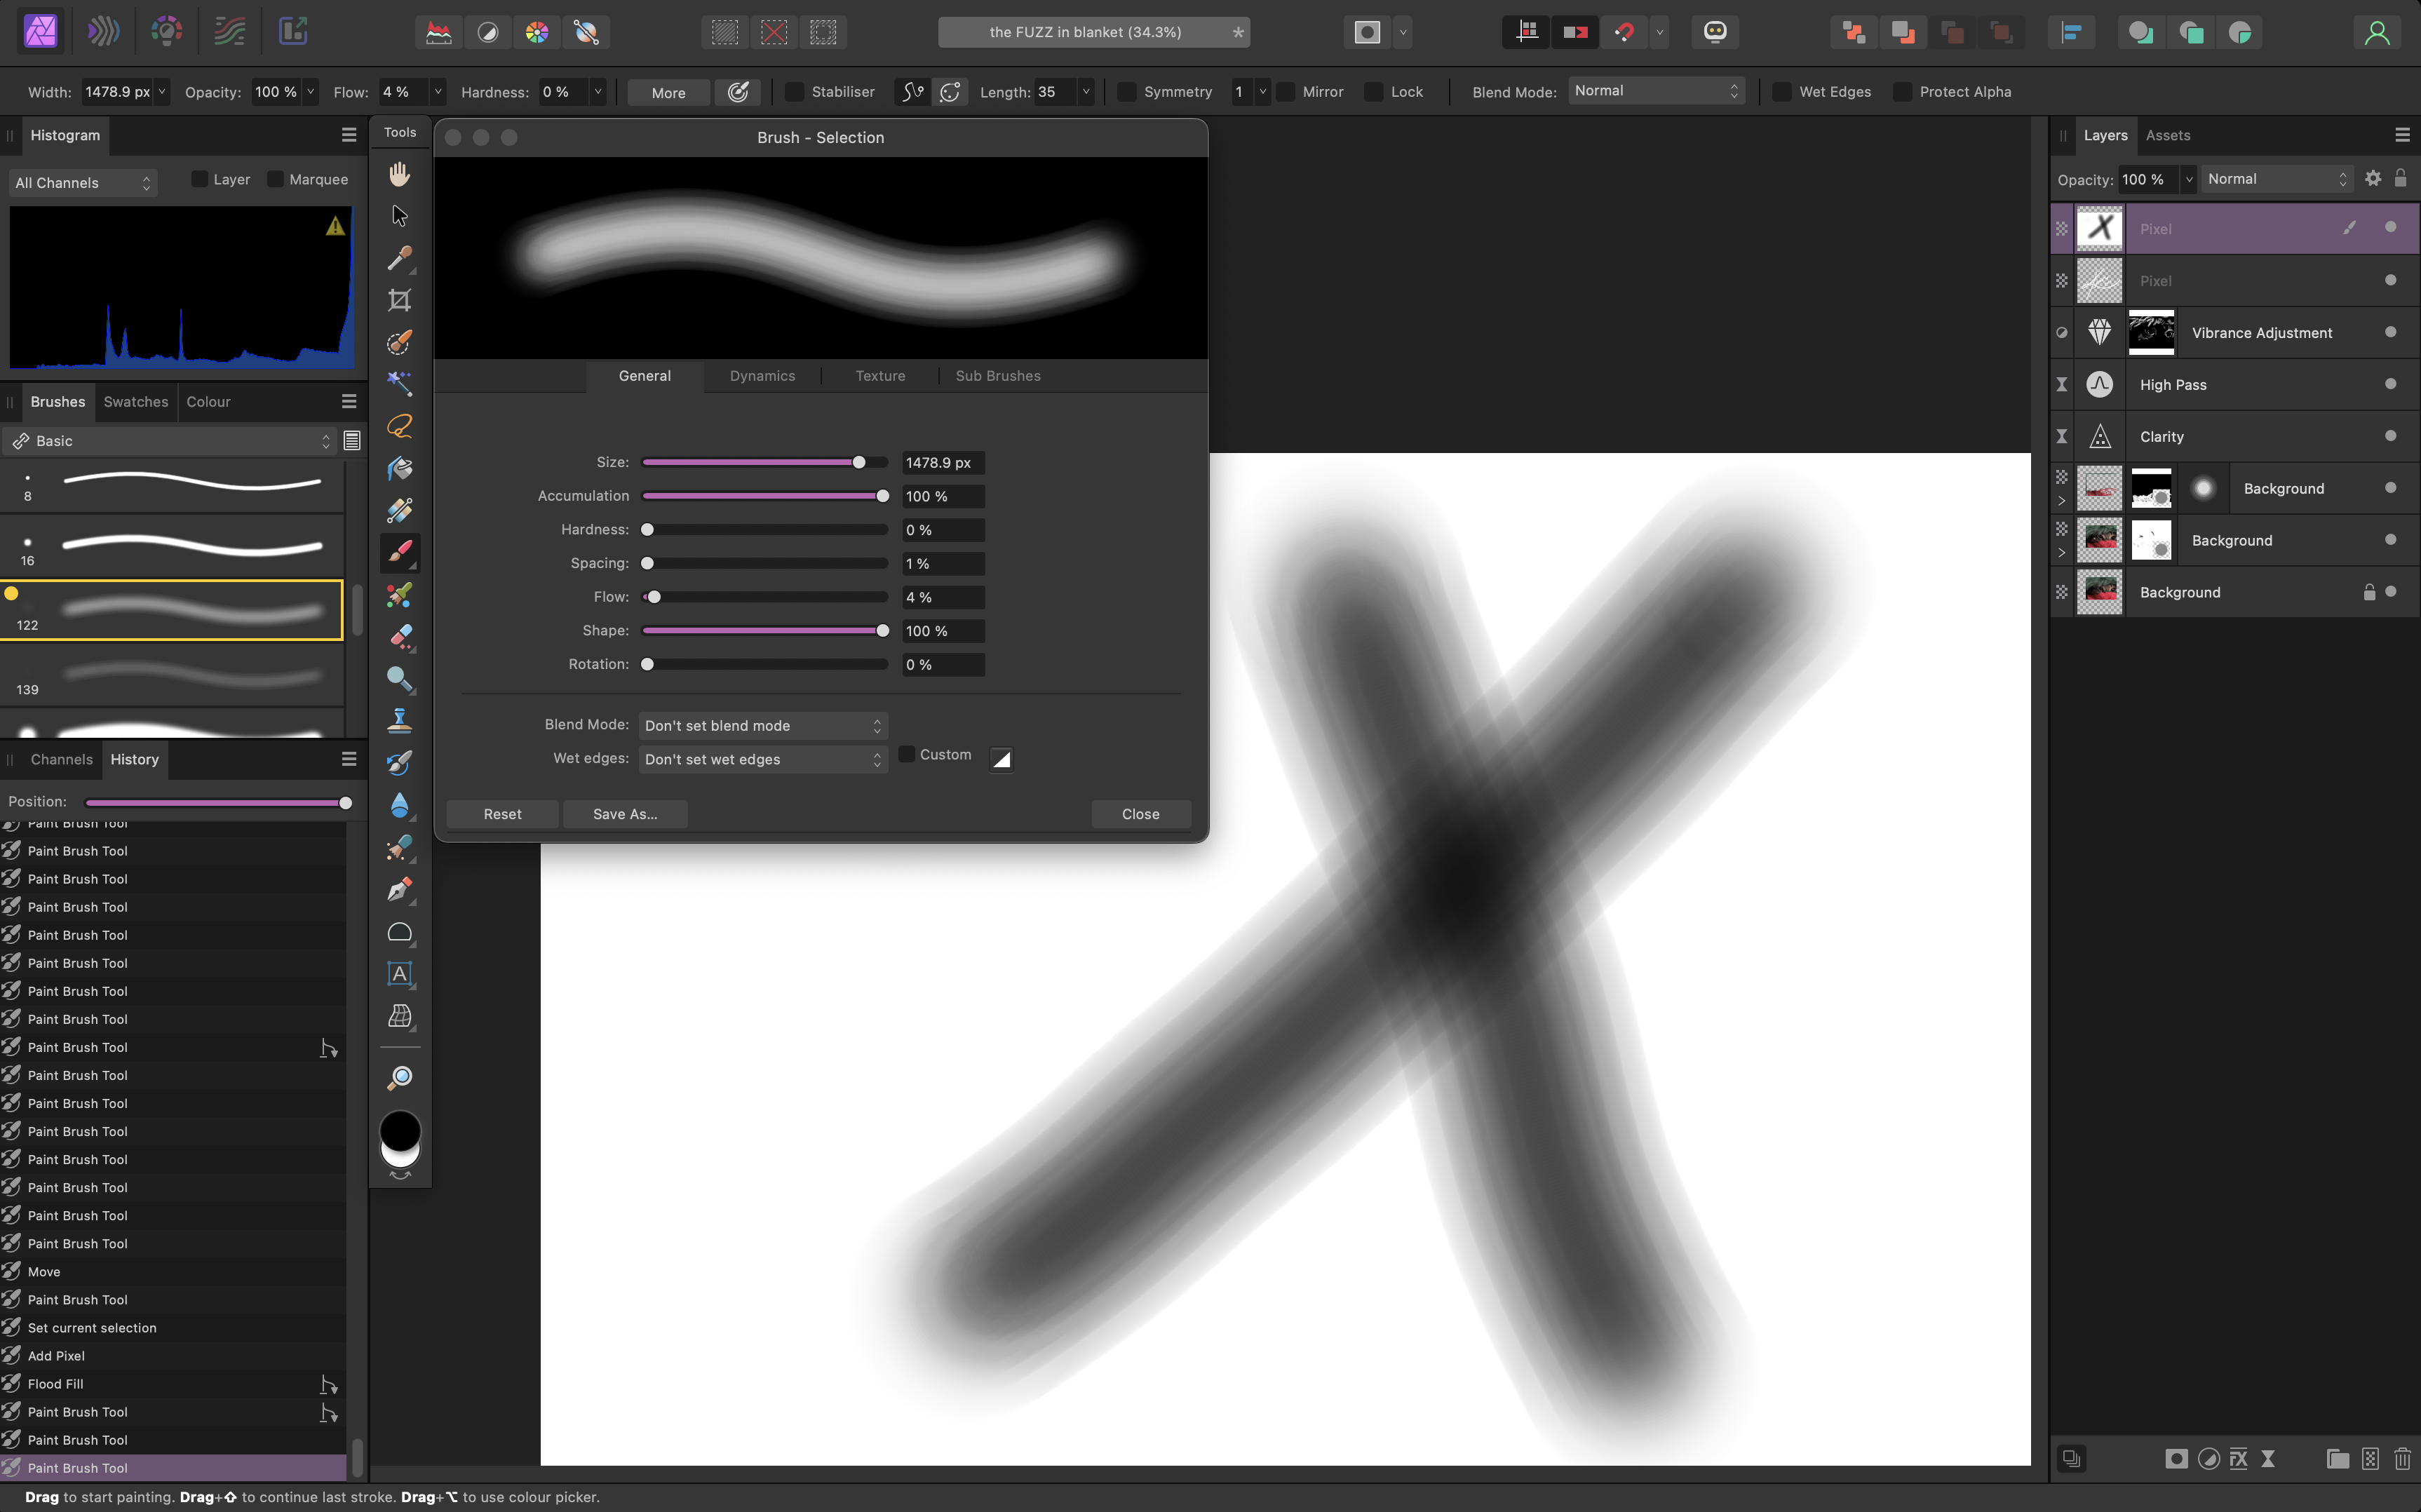Open the Basic brush category dropdown
Viewport: 2421px width, 1512px height.
pos(170,441)
